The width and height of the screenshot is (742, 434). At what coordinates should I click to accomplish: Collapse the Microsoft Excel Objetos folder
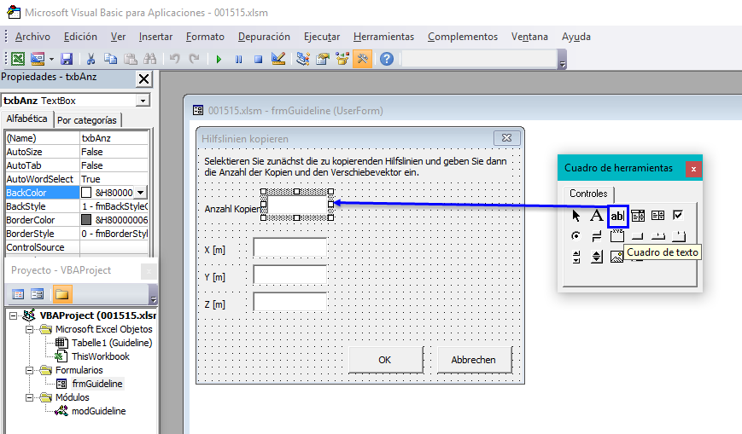click(x=29, y=329)
